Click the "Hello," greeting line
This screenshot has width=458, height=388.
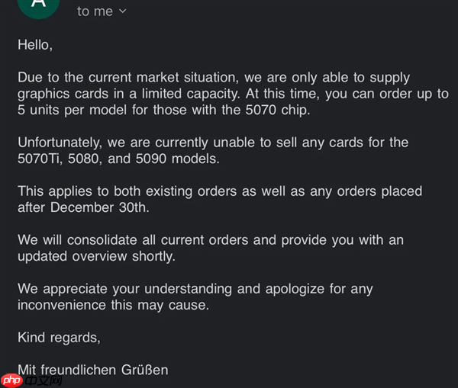pos(35,45)
